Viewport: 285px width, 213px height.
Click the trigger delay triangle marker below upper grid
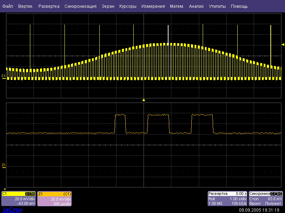[144, 100]
